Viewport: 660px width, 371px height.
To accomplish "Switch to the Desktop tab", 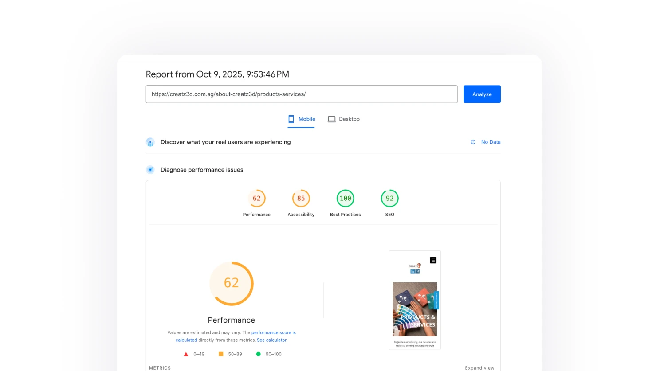I will 344,119.
